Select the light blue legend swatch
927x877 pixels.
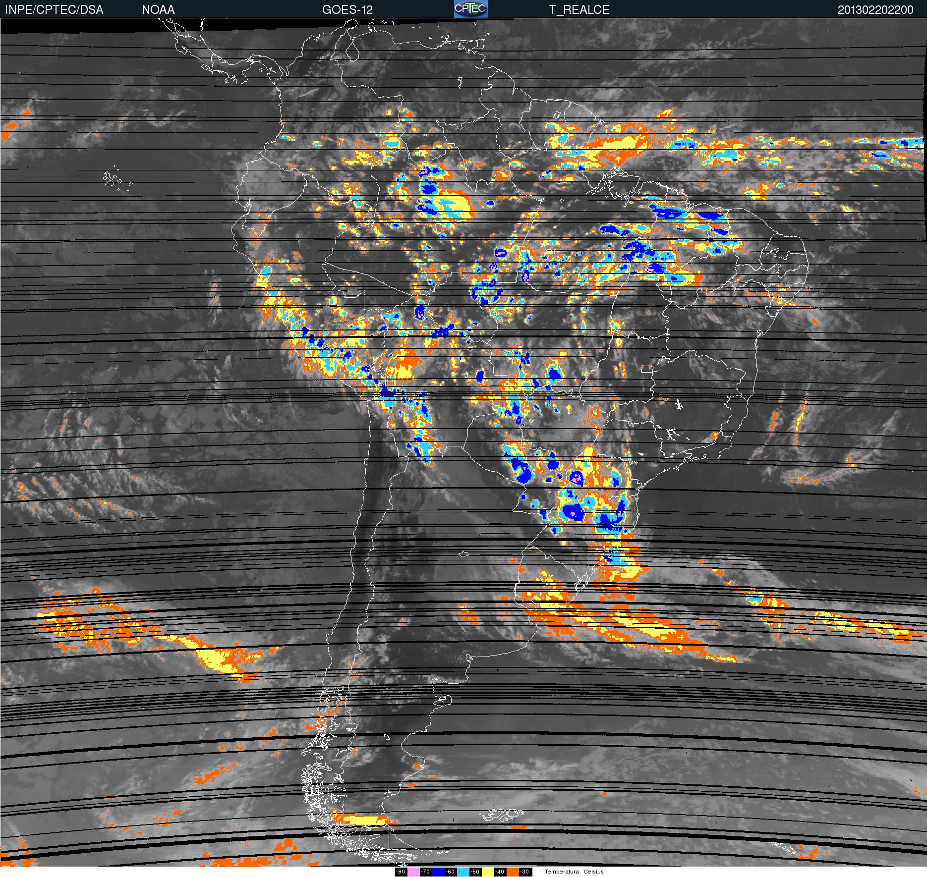463,872
